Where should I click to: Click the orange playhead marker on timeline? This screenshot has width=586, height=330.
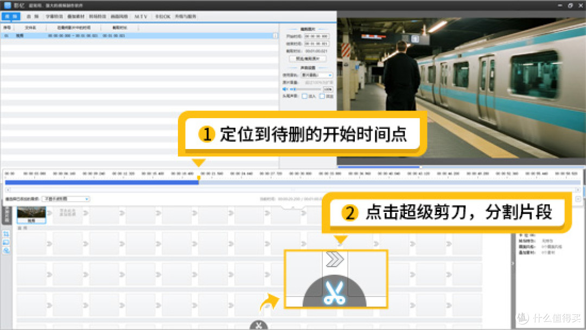199,178
